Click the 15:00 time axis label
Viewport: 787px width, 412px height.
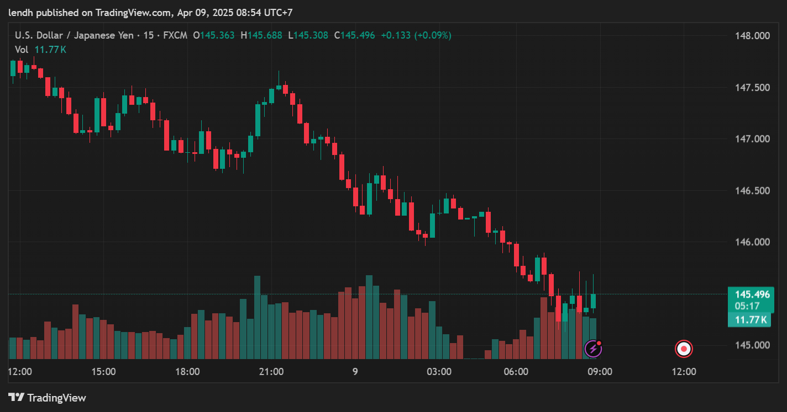click(103, 372)
